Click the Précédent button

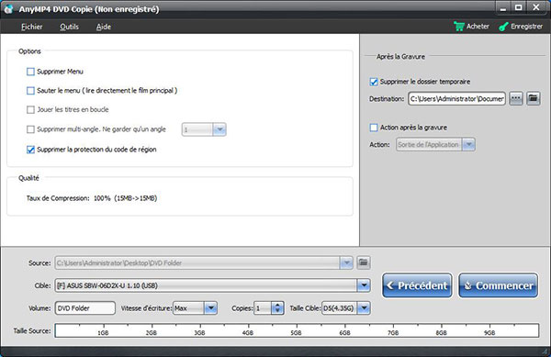point(417,285)
